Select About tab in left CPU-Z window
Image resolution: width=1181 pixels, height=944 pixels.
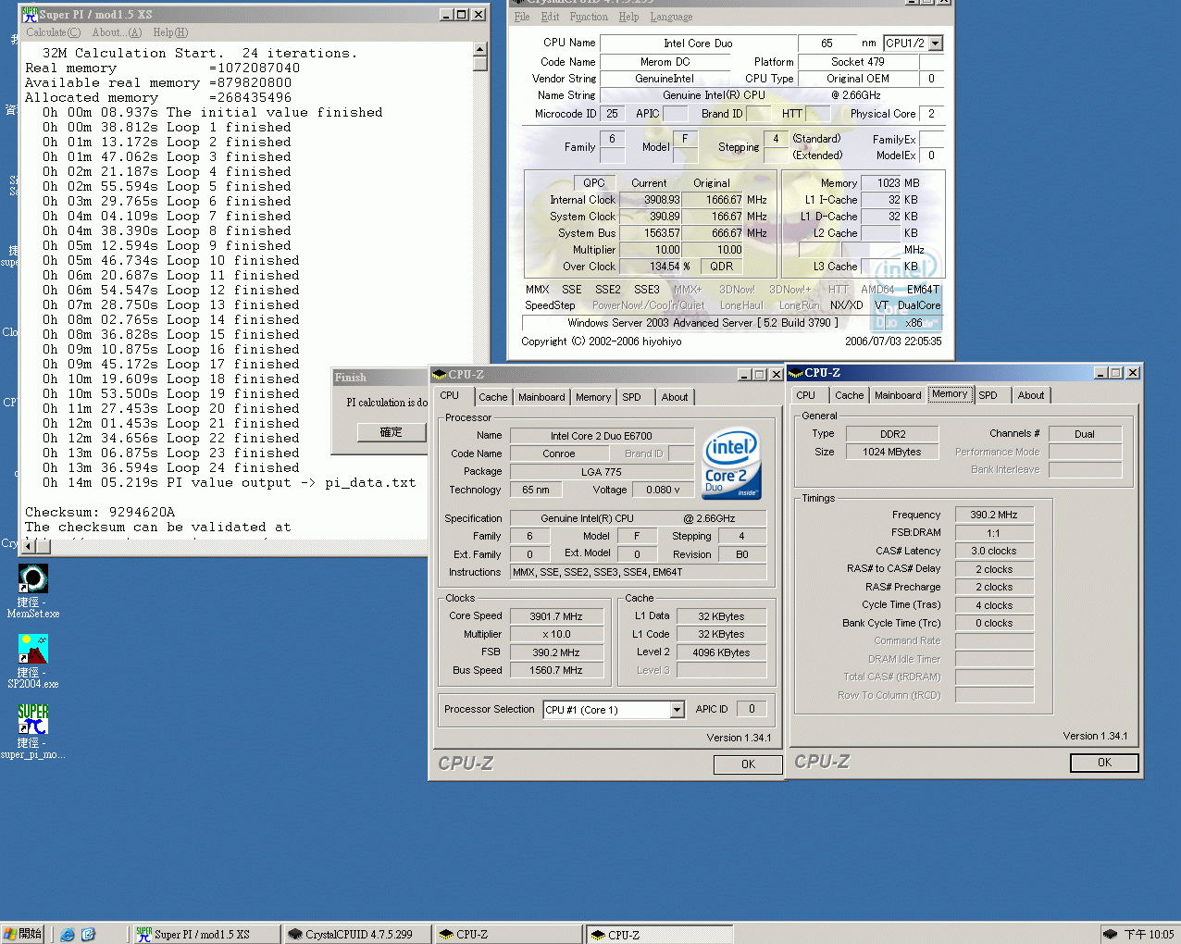point(675,397)
